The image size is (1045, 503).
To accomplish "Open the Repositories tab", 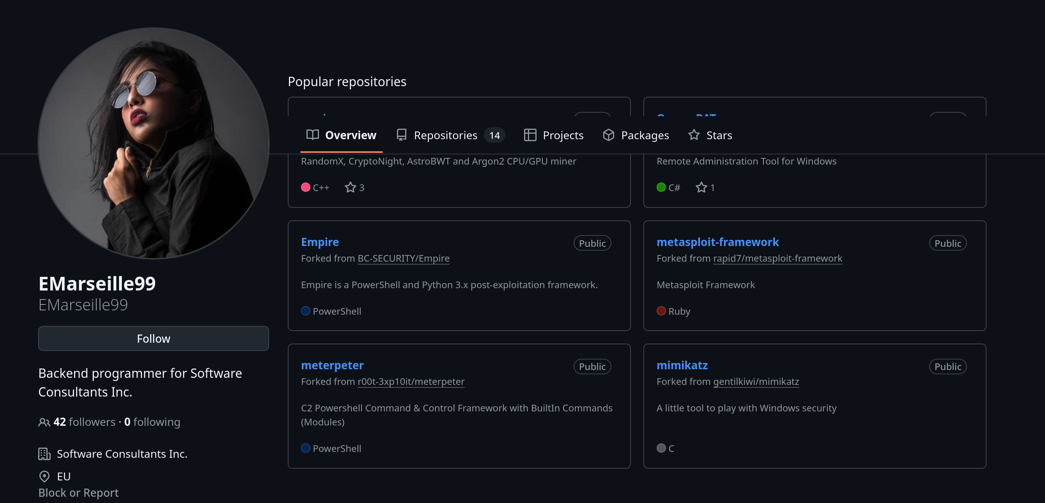I will tap(445, 135).
